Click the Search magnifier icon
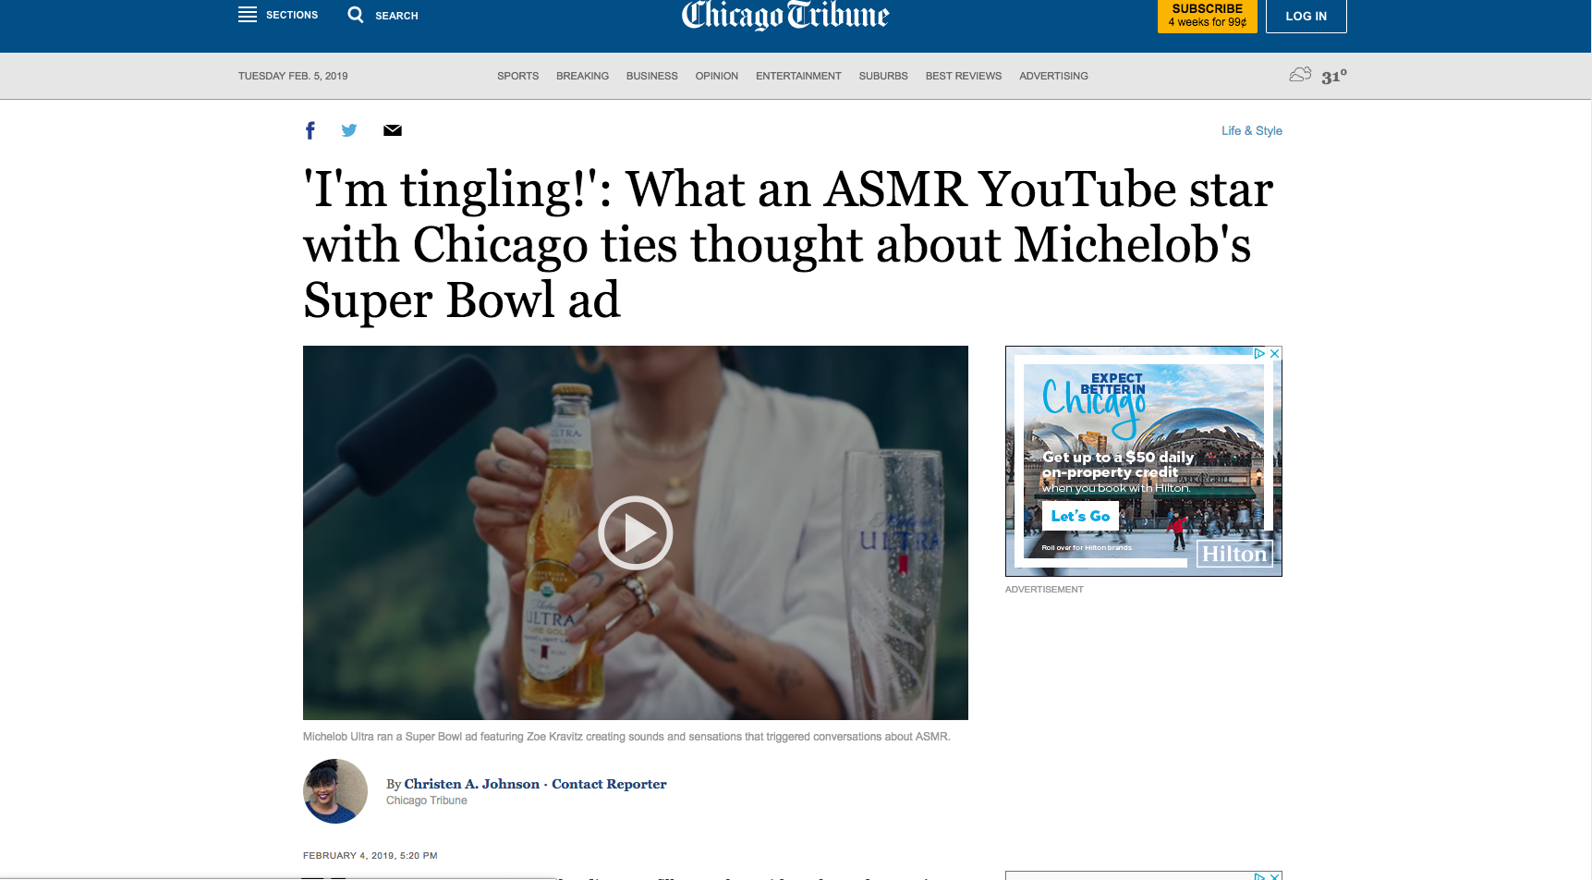The image size is (1592, 880). tap(356, 15)
